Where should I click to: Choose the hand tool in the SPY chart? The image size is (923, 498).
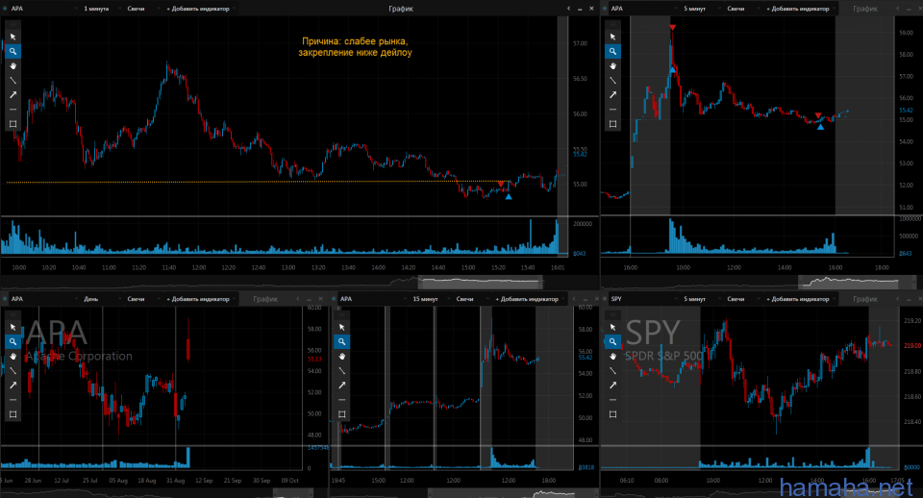pyautogui.click(x=612, y=356)
